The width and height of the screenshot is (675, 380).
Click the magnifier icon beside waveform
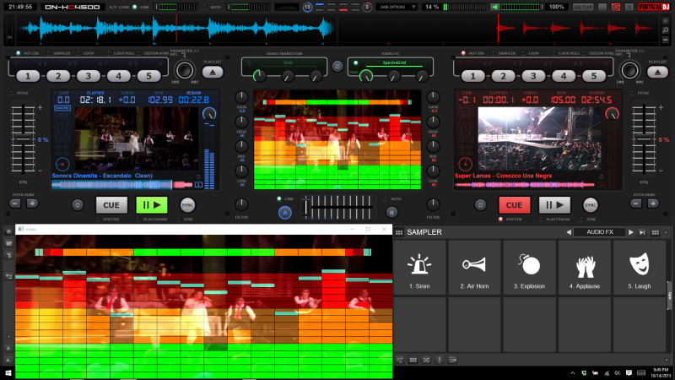[x=666, y=30]
